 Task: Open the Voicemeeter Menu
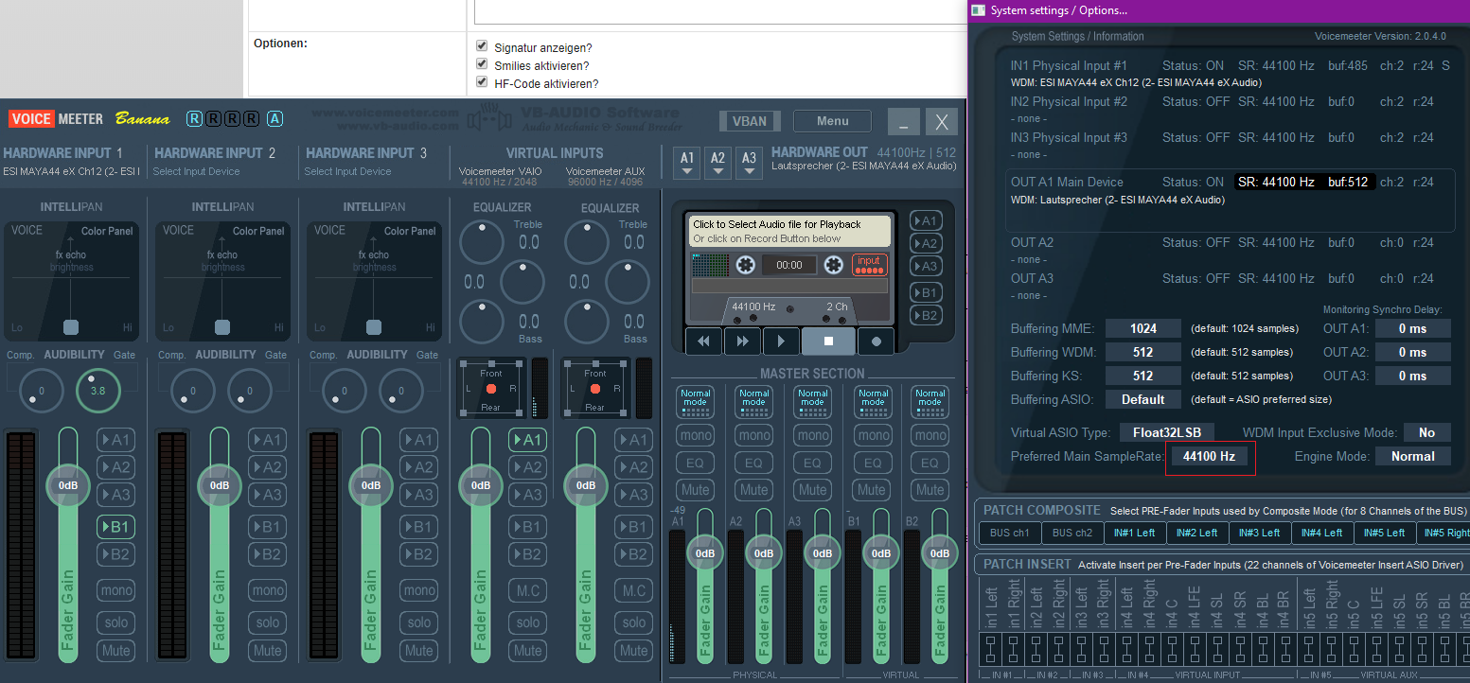point(832,121)
